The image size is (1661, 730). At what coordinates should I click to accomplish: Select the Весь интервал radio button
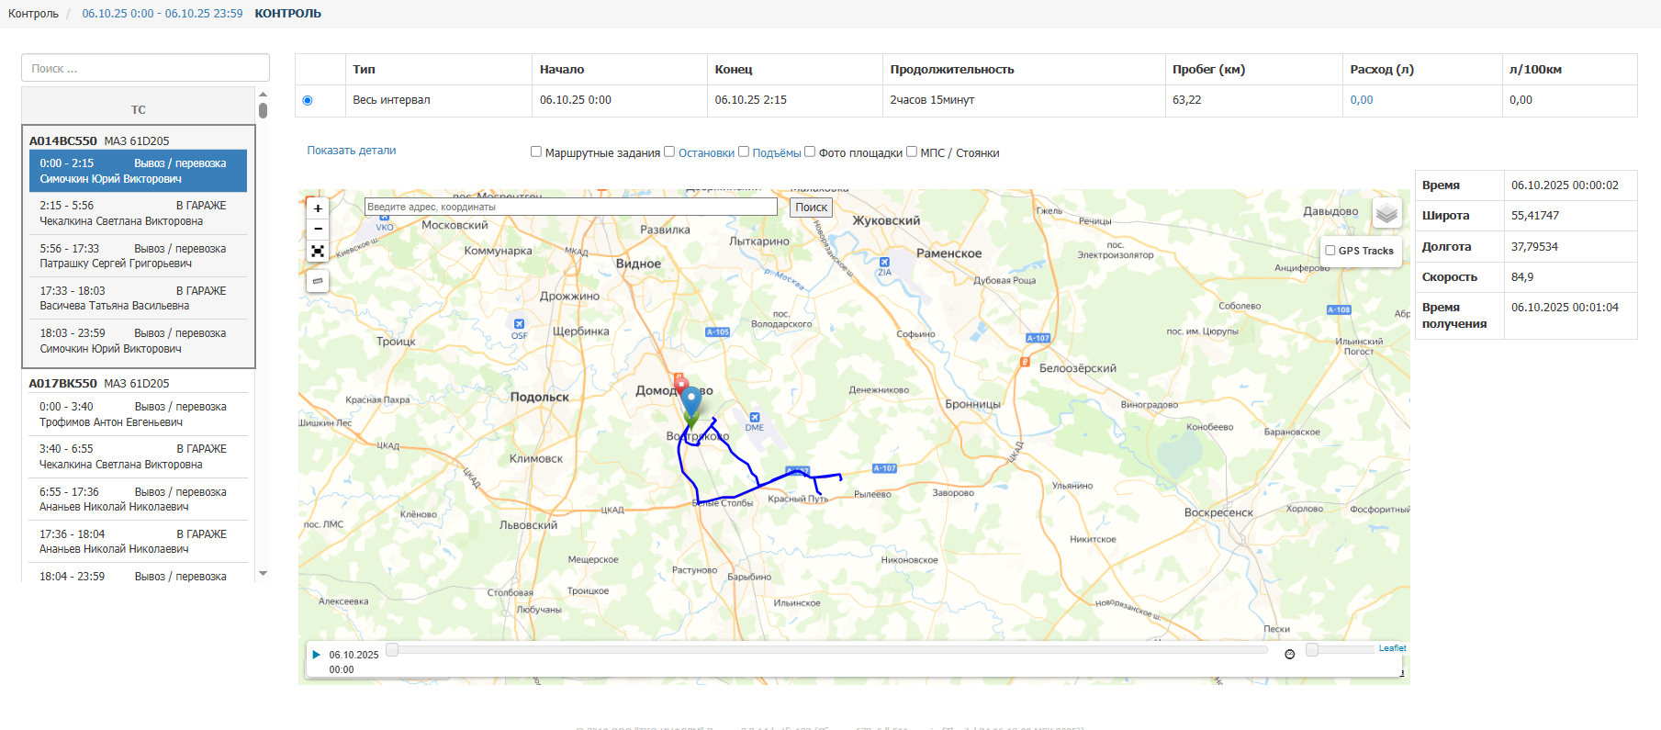308,101
